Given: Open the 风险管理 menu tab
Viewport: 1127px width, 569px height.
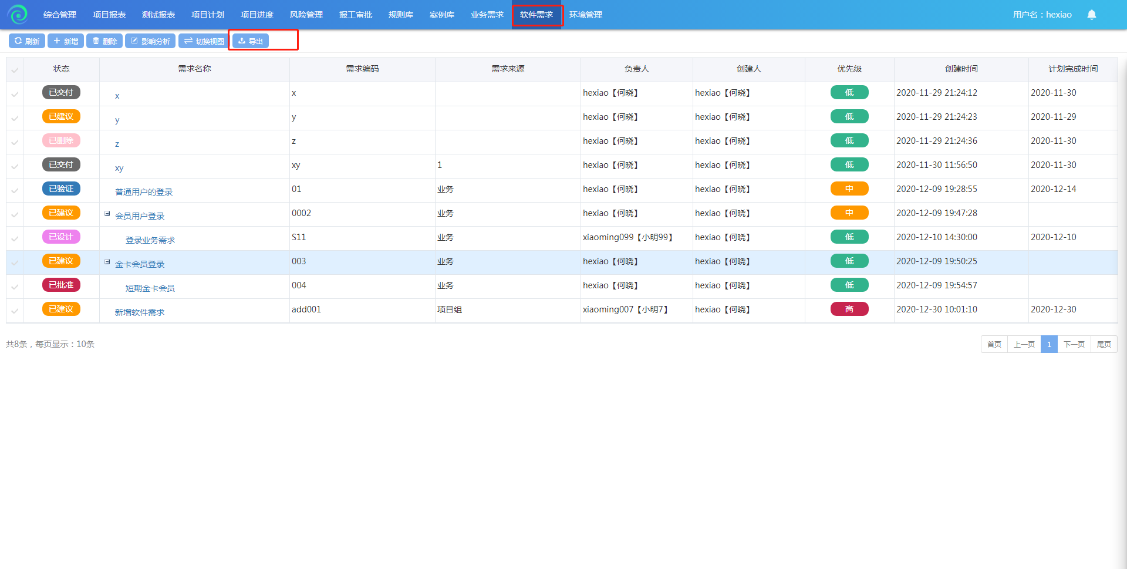Looking at the screenshot, I should pos(306,15).
